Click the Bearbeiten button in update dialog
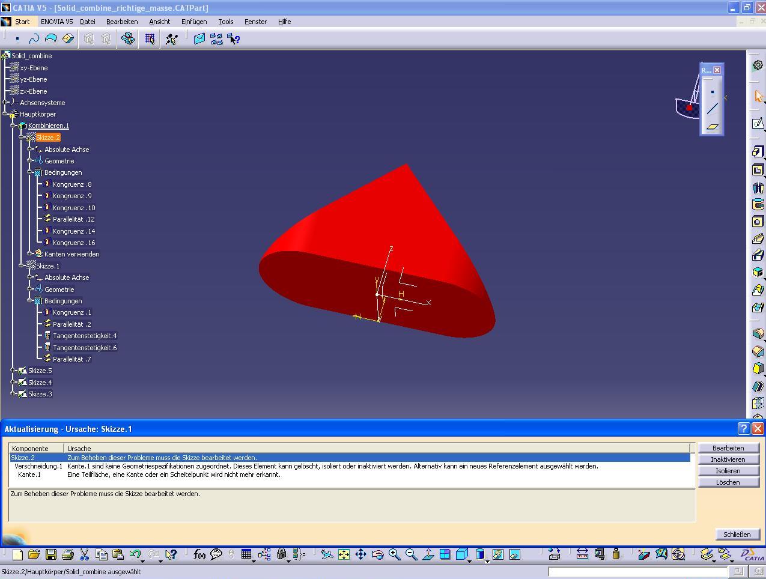 coord(728,448)
